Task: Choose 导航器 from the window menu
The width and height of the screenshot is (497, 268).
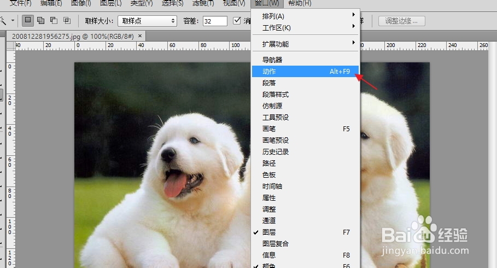Action: [x=305, y=60]
